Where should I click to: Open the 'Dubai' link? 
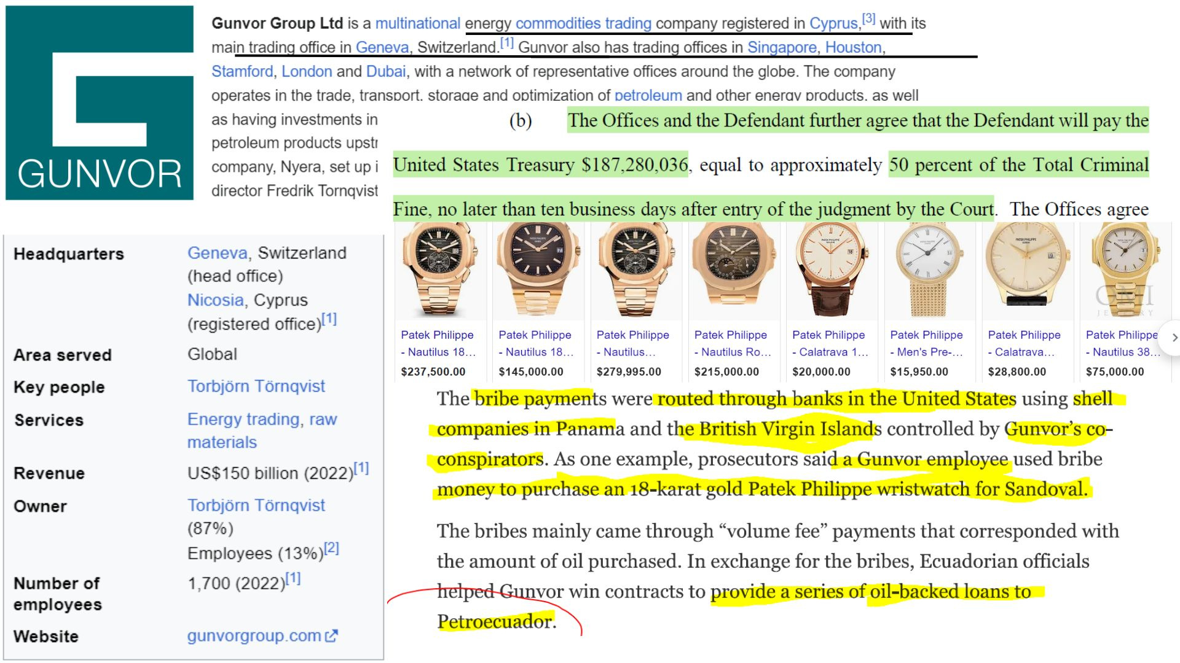tap(386, 71)
